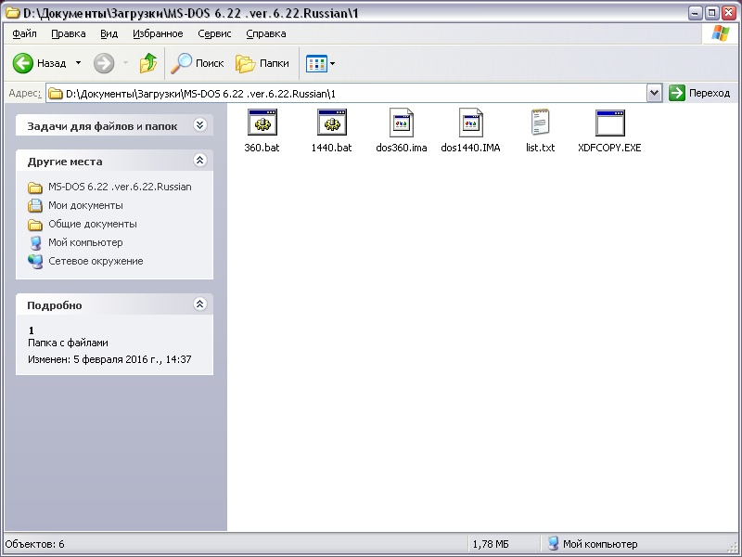Click the XDFCOPY.EXE file name label

(609, 148)
